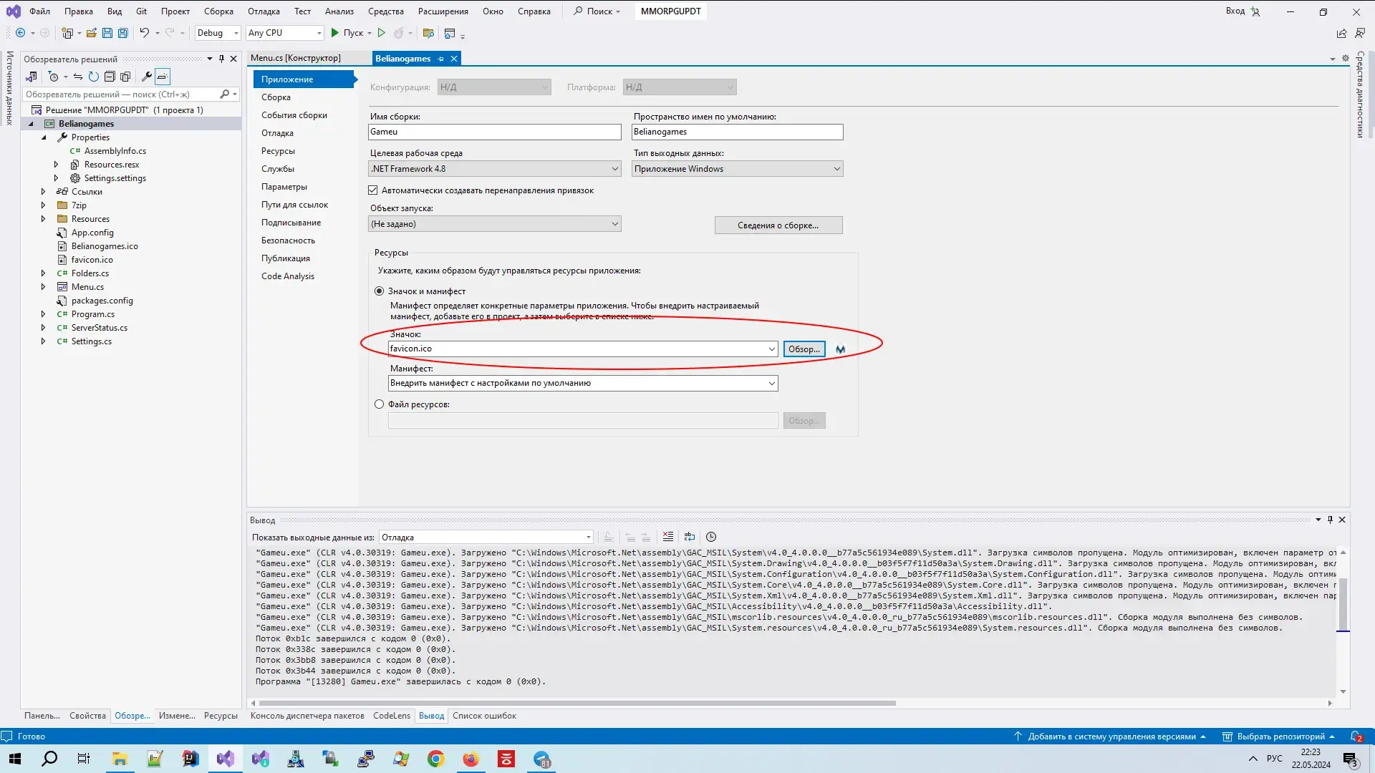Collapse the Properties node
Viewport: 1375px width, 773px height.
point(44,137)
